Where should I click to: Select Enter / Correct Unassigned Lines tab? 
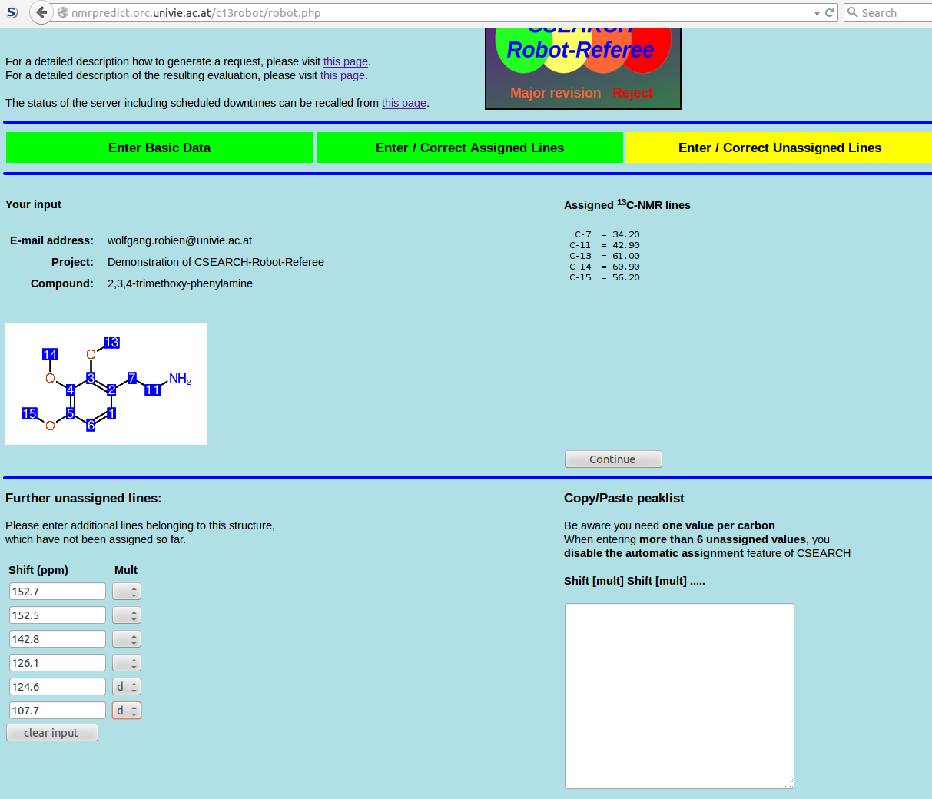click(x=779, y=148)
